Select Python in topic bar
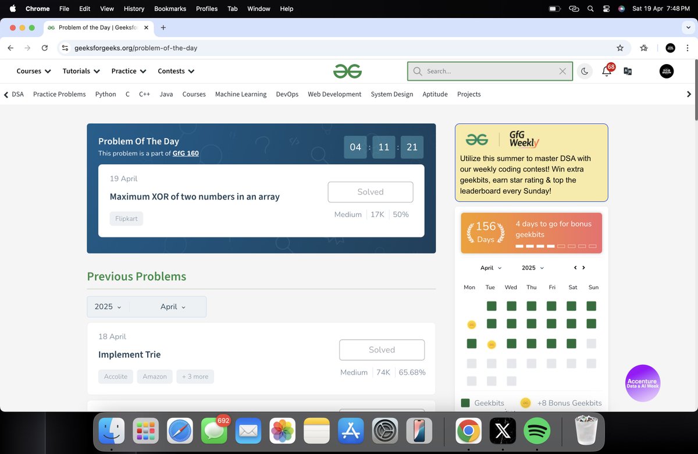698x454 pixels. pos(105,94)
